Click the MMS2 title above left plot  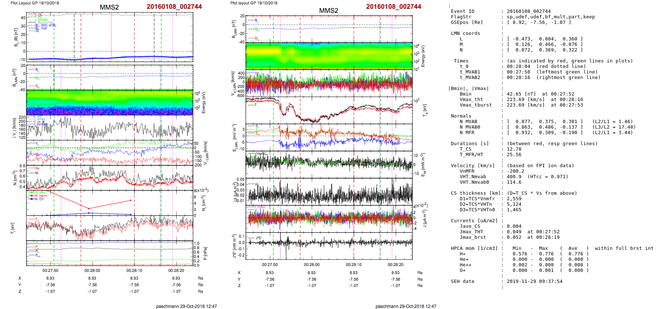pos(109,7)
